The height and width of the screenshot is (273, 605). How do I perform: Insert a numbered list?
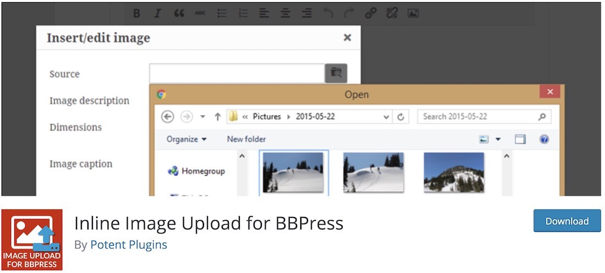(243, 14)
